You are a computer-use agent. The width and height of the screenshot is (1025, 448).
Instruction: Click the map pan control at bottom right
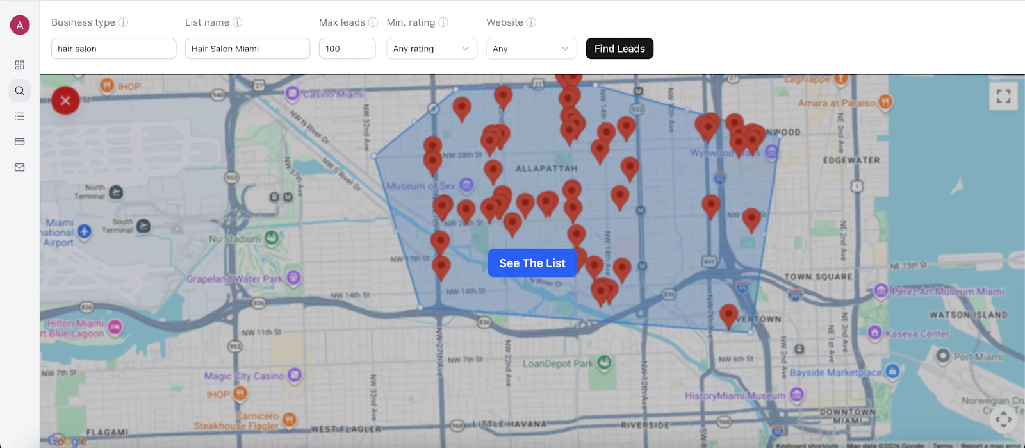pos(1003,420)
